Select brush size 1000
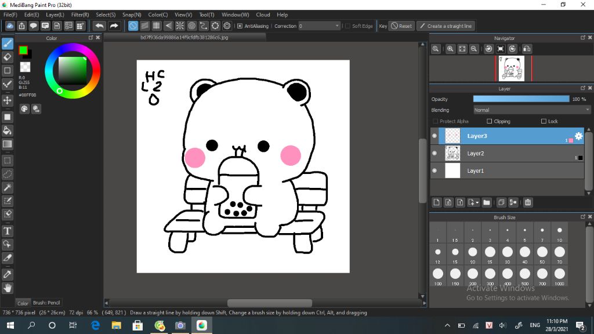 point(560,276)
